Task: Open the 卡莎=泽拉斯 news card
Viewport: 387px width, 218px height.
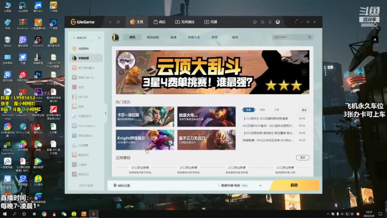Action: pos(145,117)
